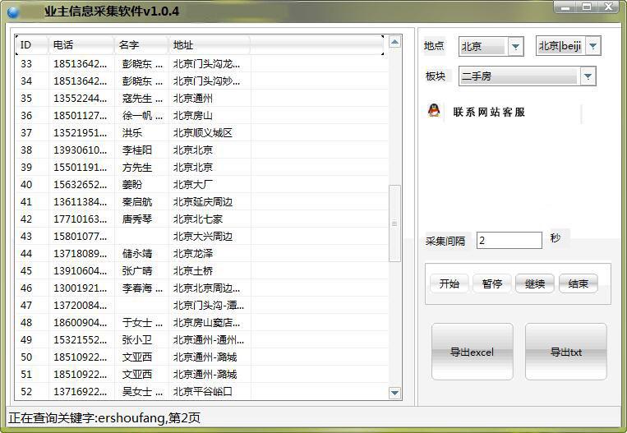Select address 北京顺义城区
Viewport: 627px width, 433px height.
point(202,133)
